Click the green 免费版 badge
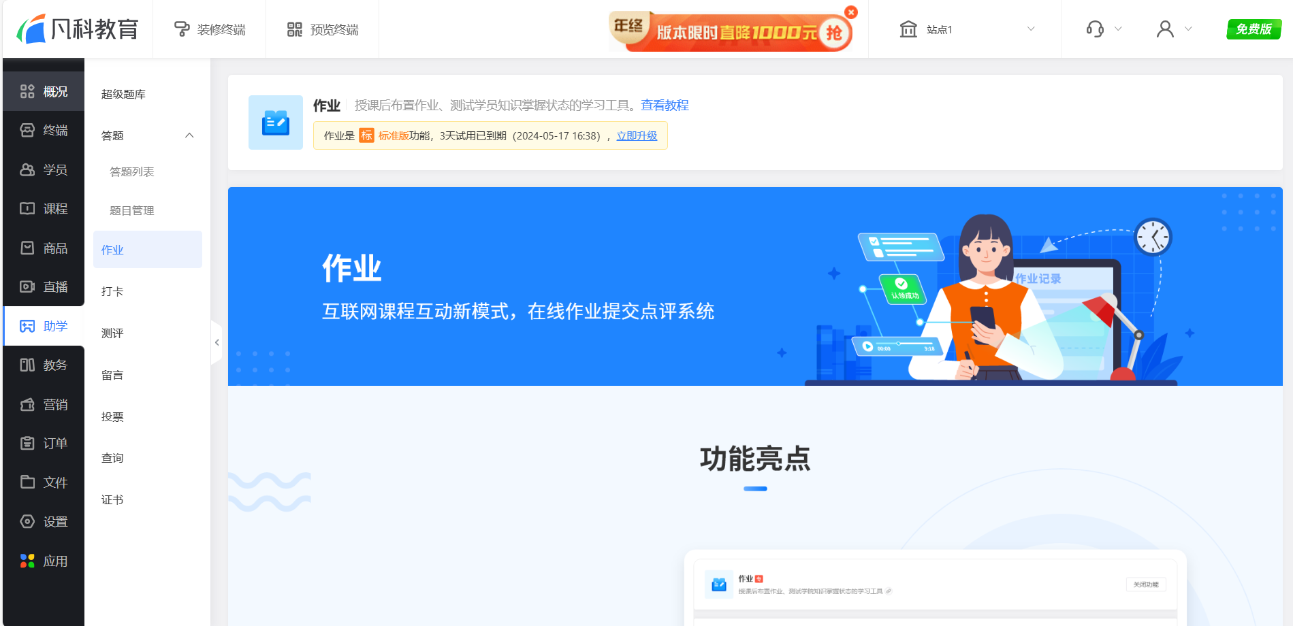This screenshot has height=626, width=1293. 1254,29
